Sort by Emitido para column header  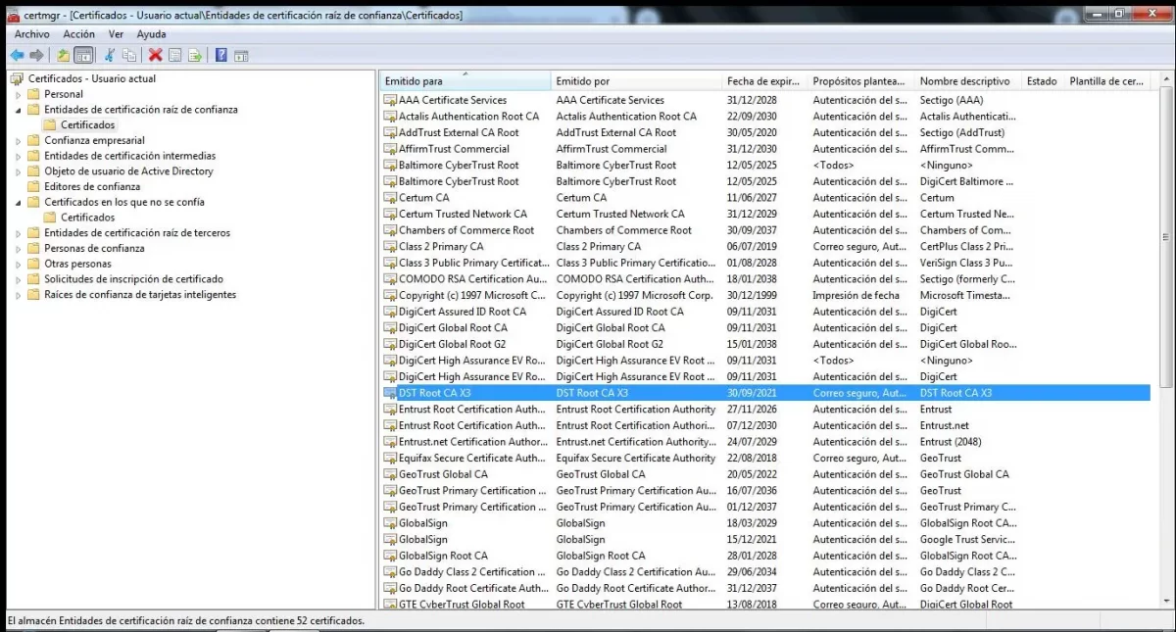pyautogui.click(x=461, y=81)
